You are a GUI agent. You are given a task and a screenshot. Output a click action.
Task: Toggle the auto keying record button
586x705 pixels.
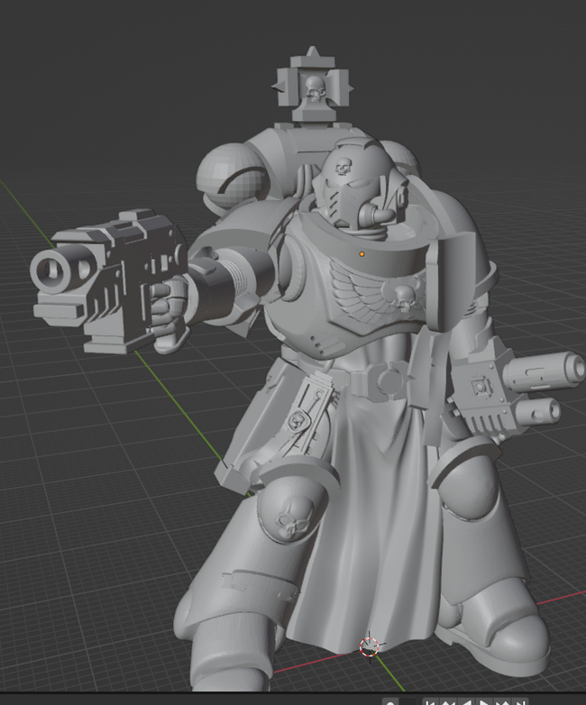point(390,703)
